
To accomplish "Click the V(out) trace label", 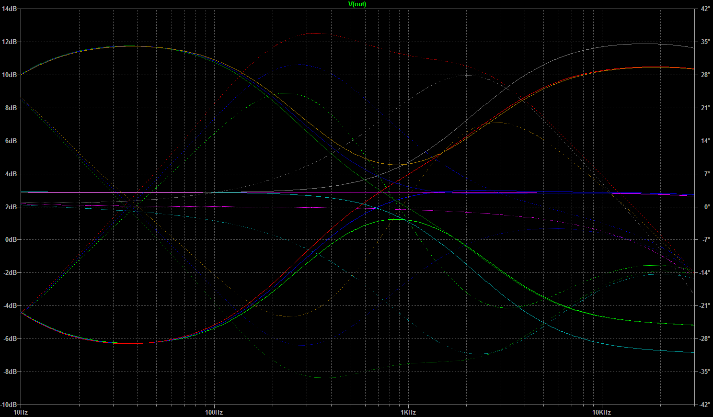I will pos(357,4).
